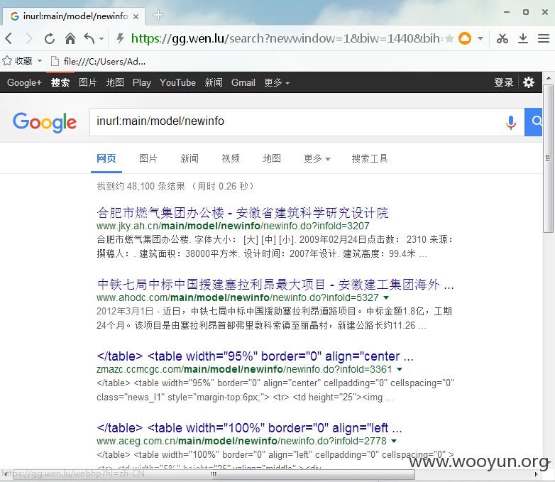This screenshot has height=482, width=555.
Task: Open 新闻 in the black Google bar
Action: pos(214,82)
